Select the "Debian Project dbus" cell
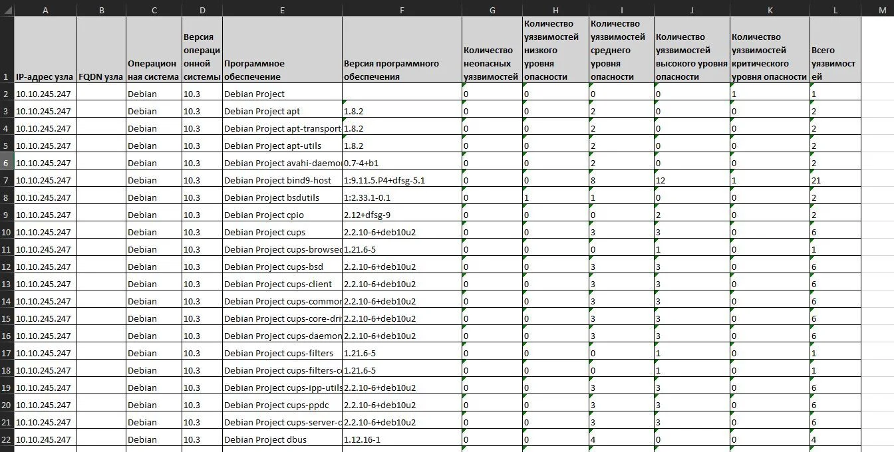This screenshot has height=452, width=894. (x=282, y=439)
